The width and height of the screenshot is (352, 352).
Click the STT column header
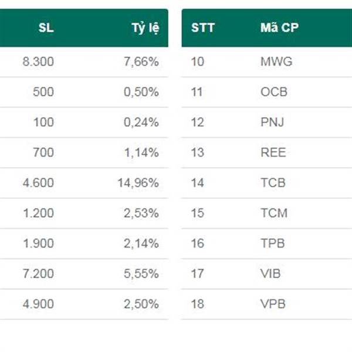tap(203, 28)
